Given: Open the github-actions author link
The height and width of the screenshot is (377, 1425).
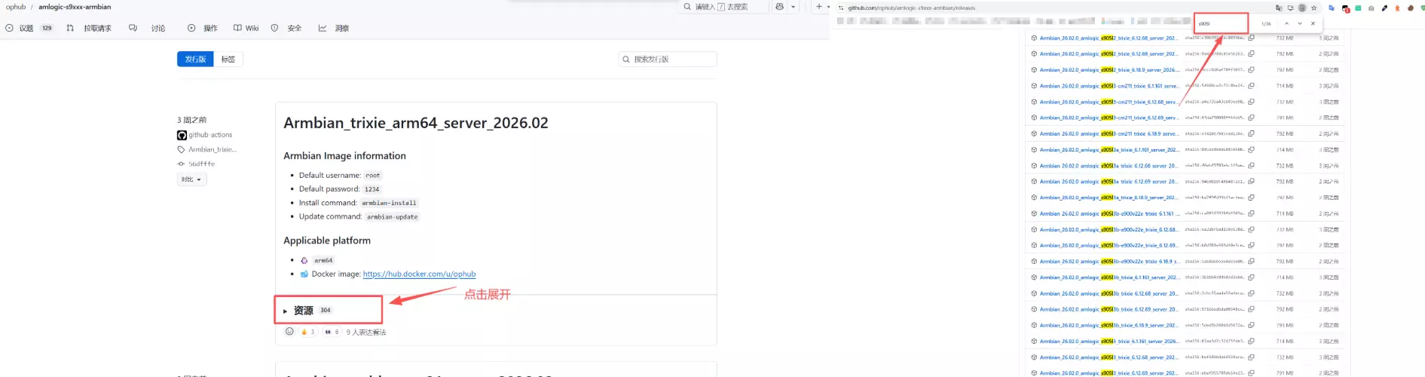Looking at the screenshot, I should [210, 135].
